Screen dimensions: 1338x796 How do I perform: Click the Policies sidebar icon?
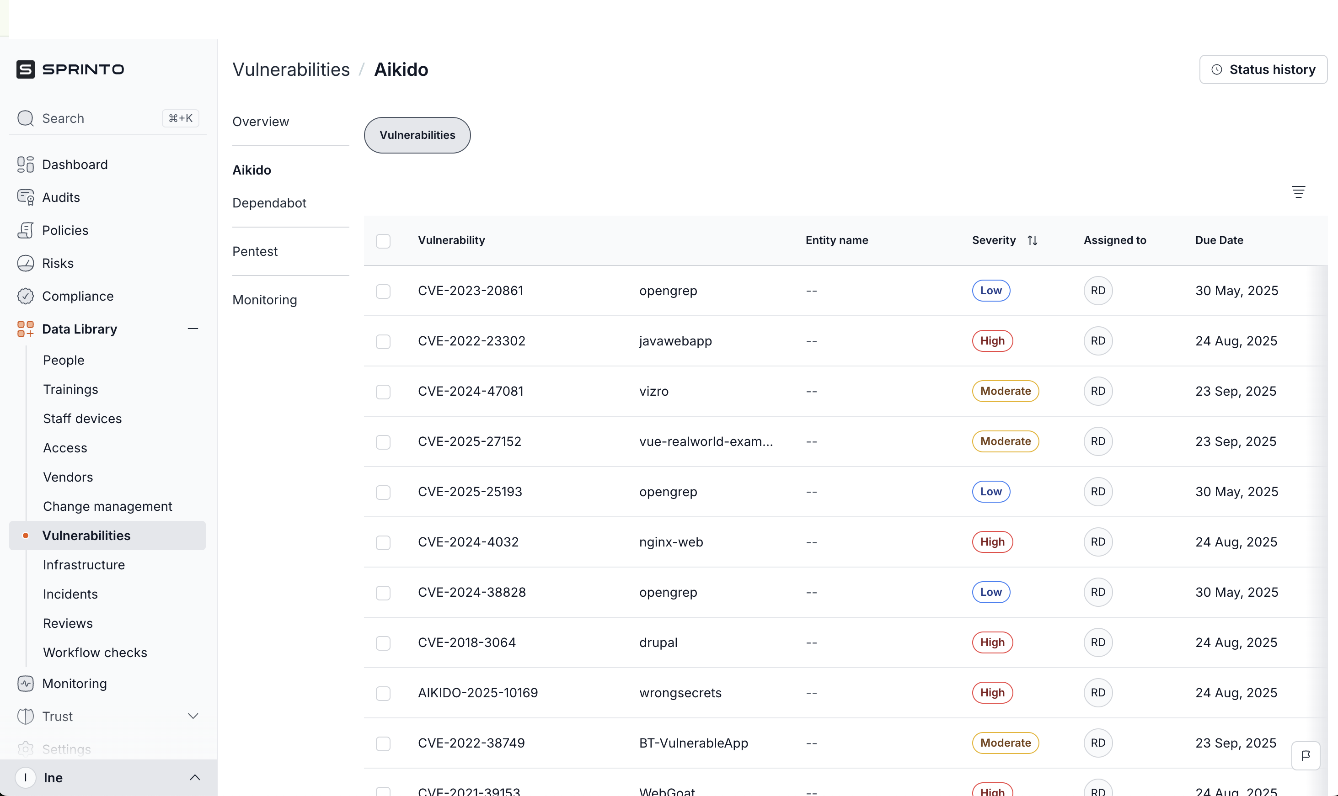pyautogui.click(x=25, y=230)
